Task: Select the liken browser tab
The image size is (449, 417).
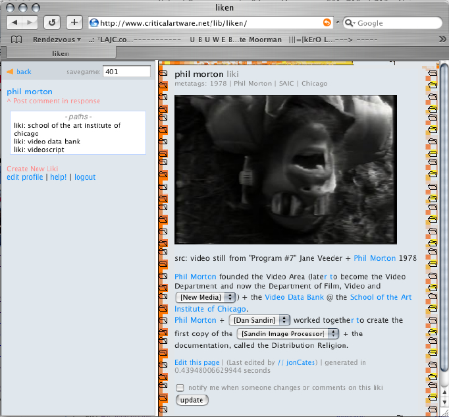Action: 61,53
